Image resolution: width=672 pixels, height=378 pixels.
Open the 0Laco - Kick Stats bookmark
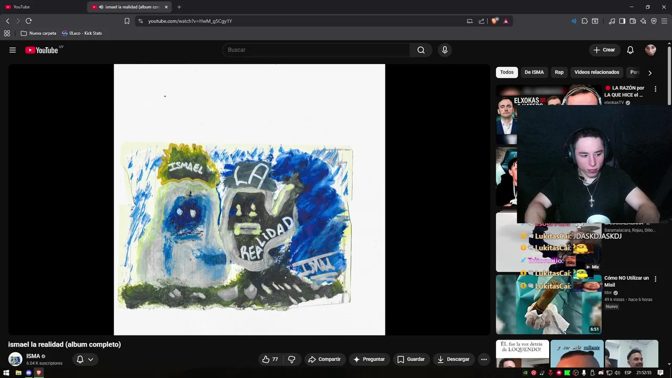coord(81,33)
